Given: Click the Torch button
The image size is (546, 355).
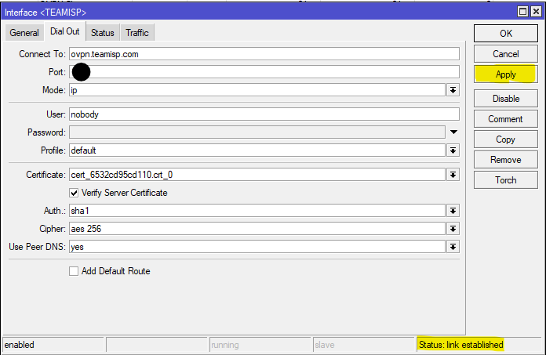Looking at the screenshot, I should click(506, 180).
